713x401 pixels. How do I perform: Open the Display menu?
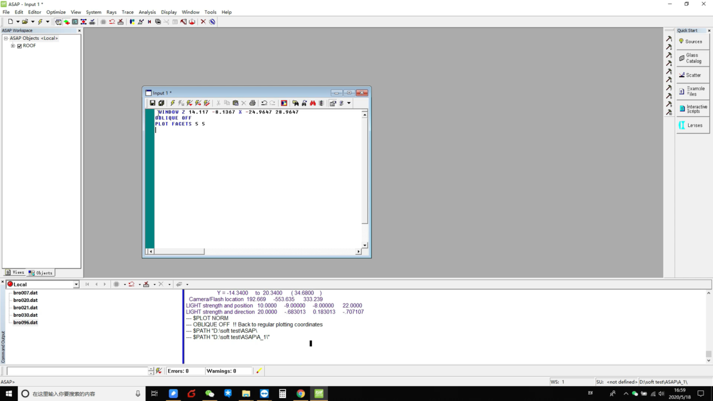[169, 12]
